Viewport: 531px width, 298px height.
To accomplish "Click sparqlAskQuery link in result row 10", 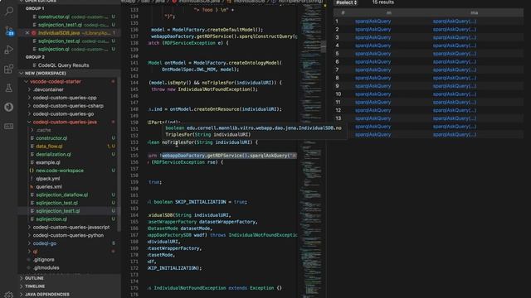I will pyautogui.click(x=373, y=94).
